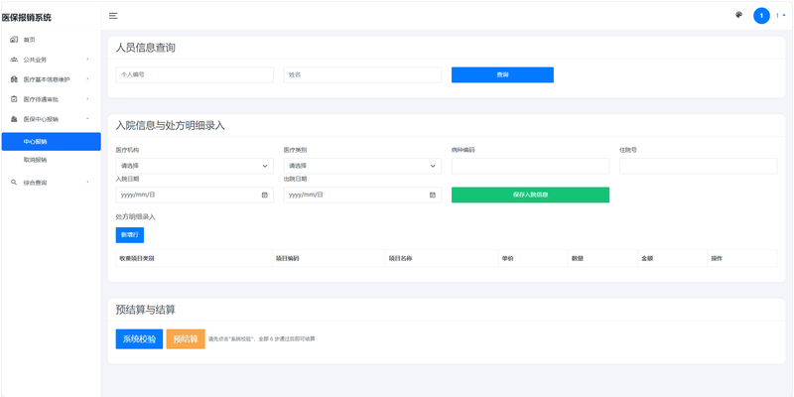Viewport: 794px width, 397px height.
Task: Focus the 病种编码 input field
Action: point(530,166)
